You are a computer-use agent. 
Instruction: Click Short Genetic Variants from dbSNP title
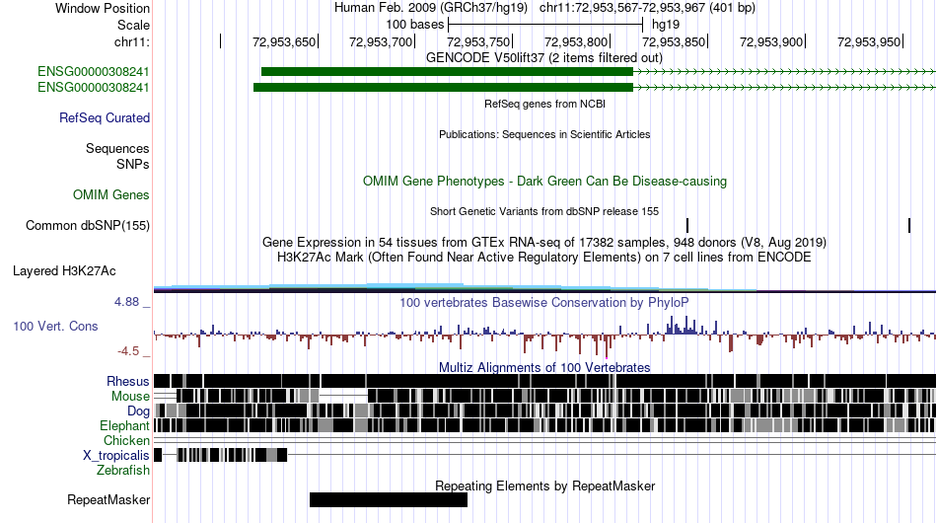[x=544, y=211]
